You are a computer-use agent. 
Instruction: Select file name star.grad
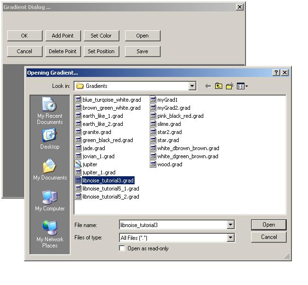click(x=168, y=140)
